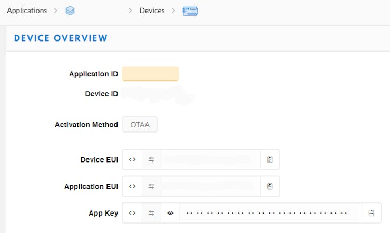Viewport: 390px width, 233px height.
Task: Toggle App Key hex format code icon
Action: (132, 213)
